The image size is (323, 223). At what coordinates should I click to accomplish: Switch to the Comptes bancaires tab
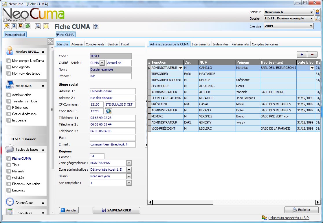point(265,44)
